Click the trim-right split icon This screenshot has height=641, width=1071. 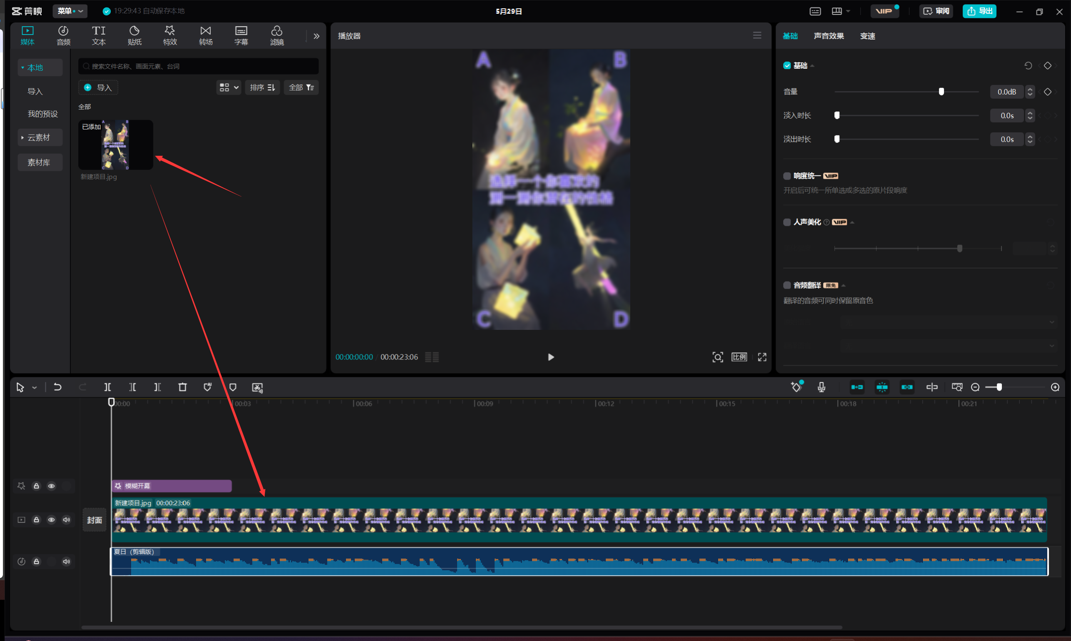pyautogui.click(x=158, y=387)
